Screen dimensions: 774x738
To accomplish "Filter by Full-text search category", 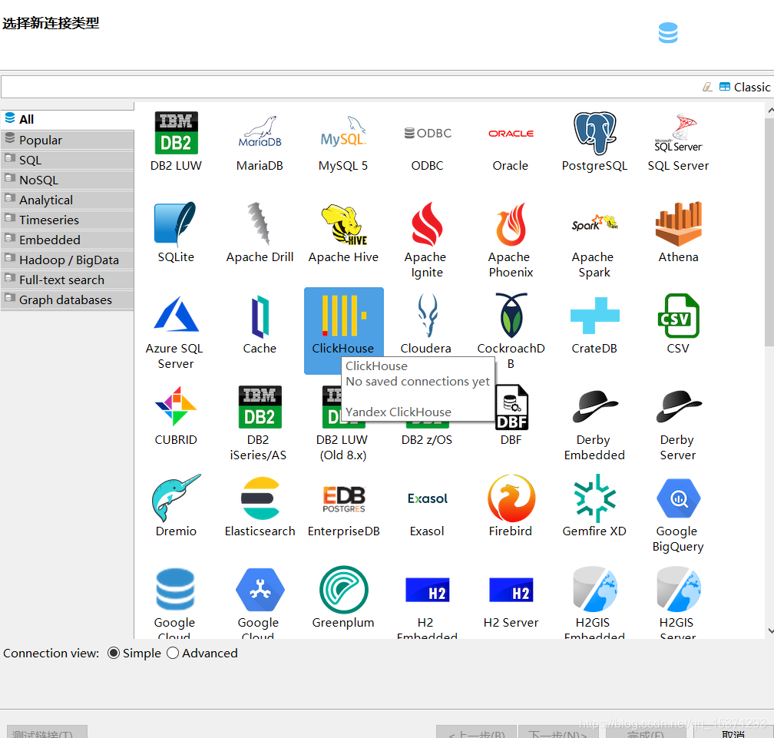I will click(x=67, y=280).
